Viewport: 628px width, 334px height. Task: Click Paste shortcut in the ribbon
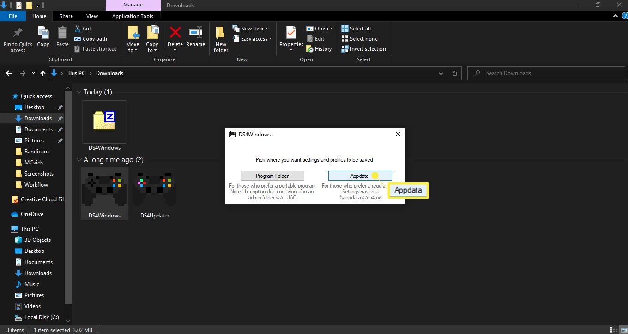pyautogui.click(x=96, y=49)
